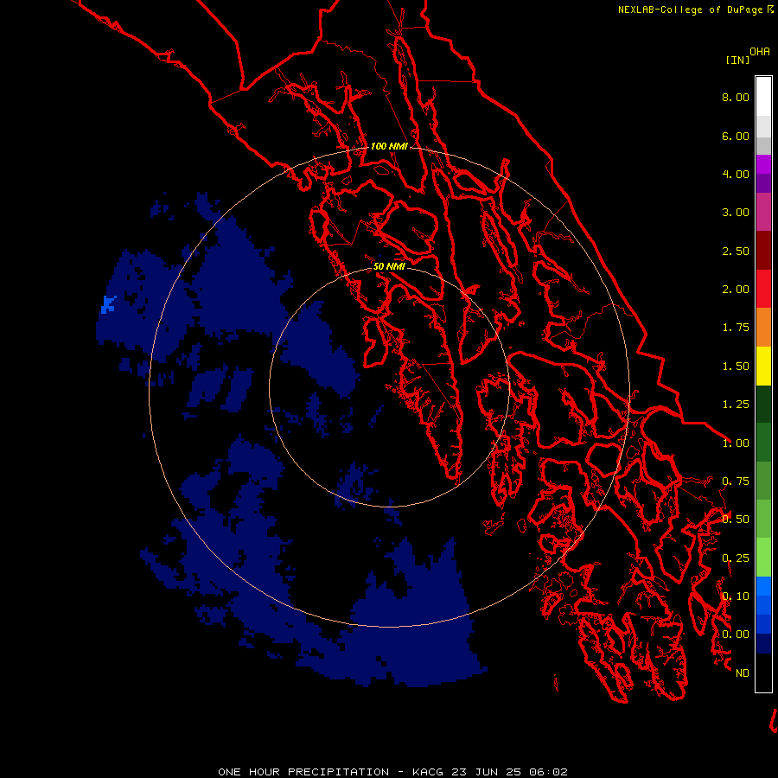Click the bright blue precipitation cell on the radar map

coord(108,304)
